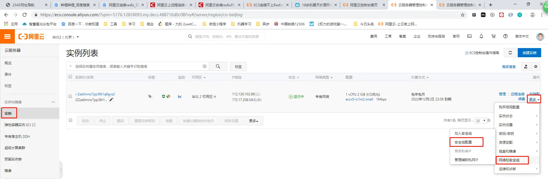Screen dimensions: 548x179
Task: Open the 简体中文 language selector
Action: (522, 36)
